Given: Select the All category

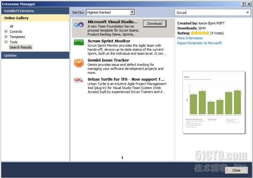Looking at the screenshot, I should click(x=11, y=26).
